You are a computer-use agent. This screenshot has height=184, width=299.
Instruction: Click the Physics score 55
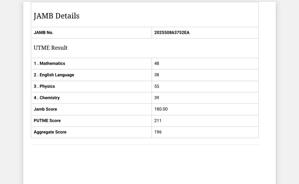[157, 86]
